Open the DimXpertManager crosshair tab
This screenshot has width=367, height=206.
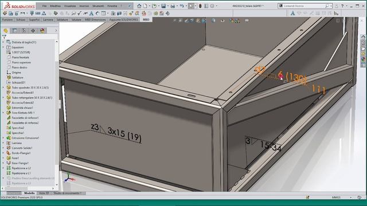pos(33,30)
